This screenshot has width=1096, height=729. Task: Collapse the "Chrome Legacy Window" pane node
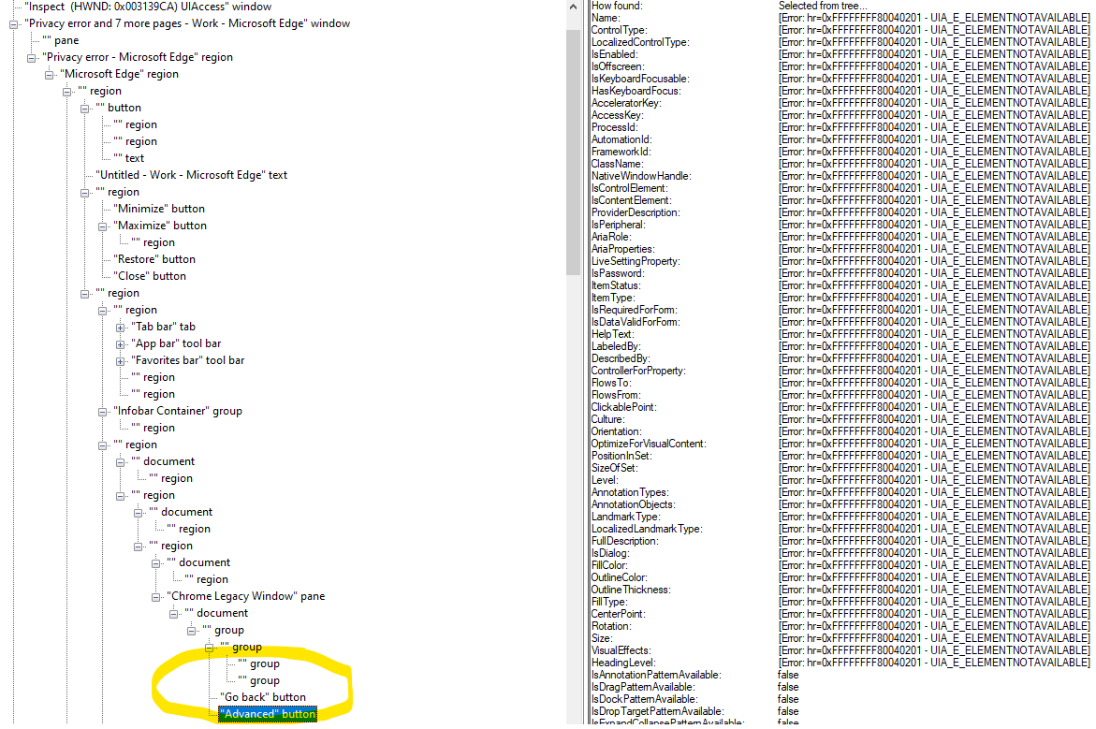pyautogui.click(x=156, y=597)
